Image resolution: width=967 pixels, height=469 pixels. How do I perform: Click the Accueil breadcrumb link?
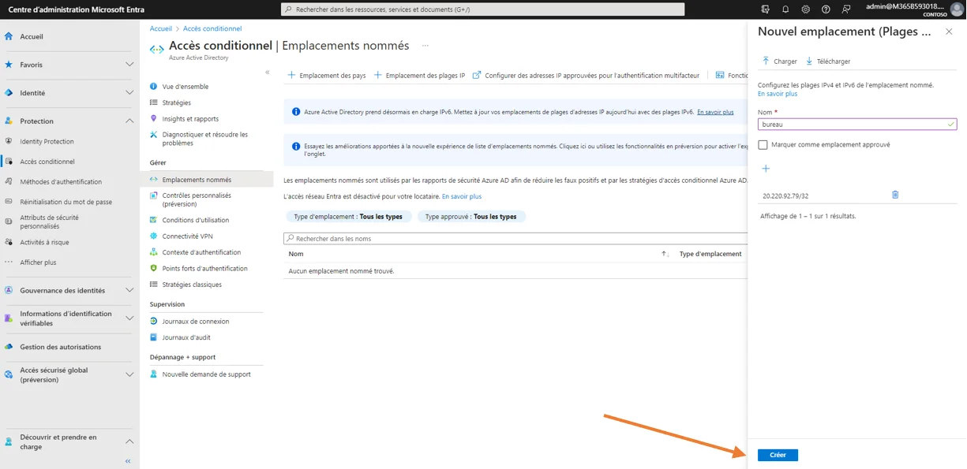click(x=160, y=28)
